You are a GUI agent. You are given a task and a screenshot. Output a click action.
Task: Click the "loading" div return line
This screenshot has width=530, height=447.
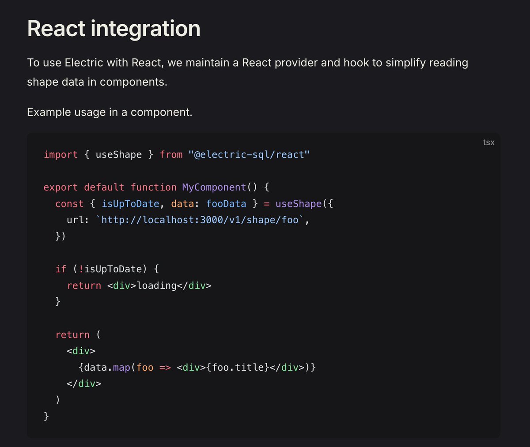pos(139,285)
